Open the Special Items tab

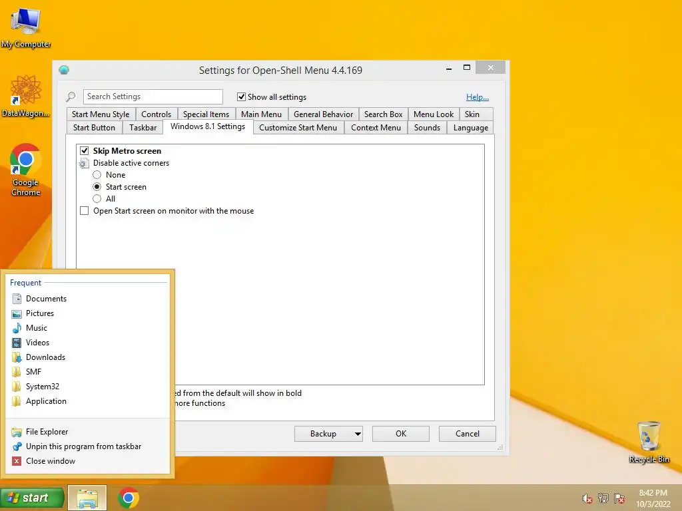[206, 114]
